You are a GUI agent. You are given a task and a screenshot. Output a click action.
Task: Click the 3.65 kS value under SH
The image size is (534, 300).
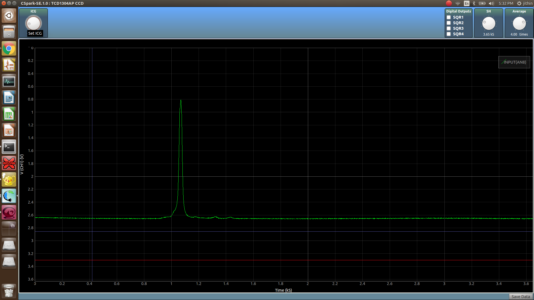[x=488, y=34]
